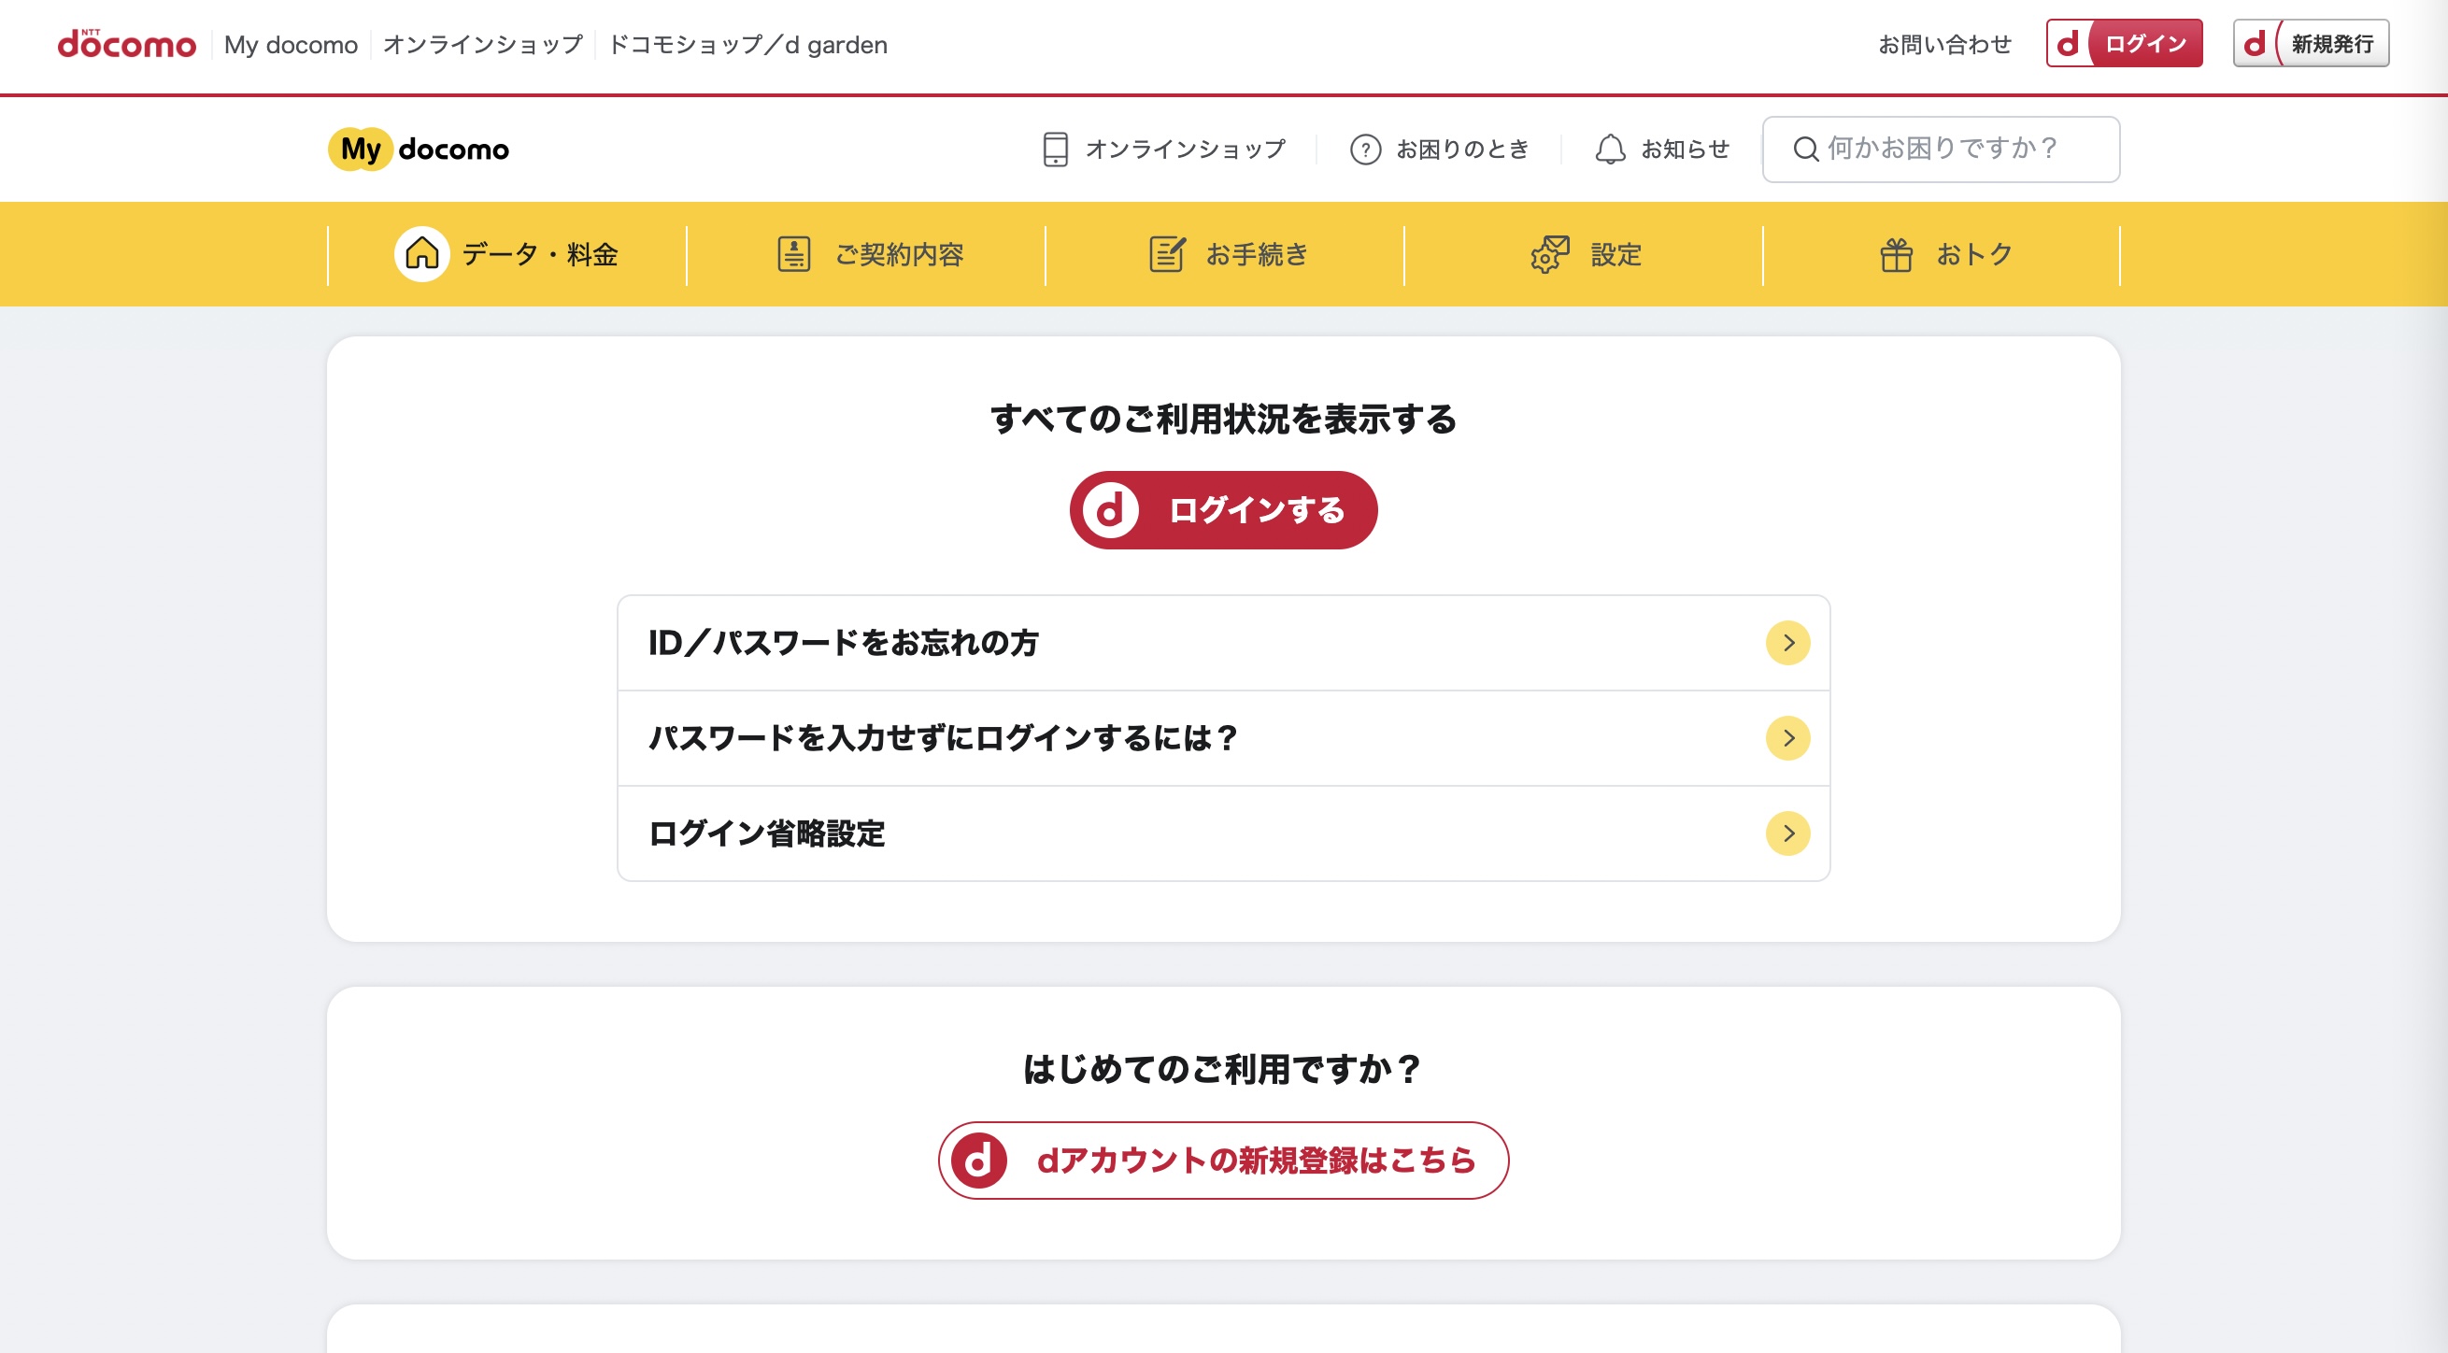
Task: Click the ログイン省略設定 text
Action: (x=766, y=833)
